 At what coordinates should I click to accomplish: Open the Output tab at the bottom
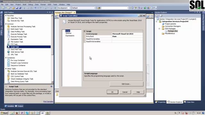(x=19, y=106)
